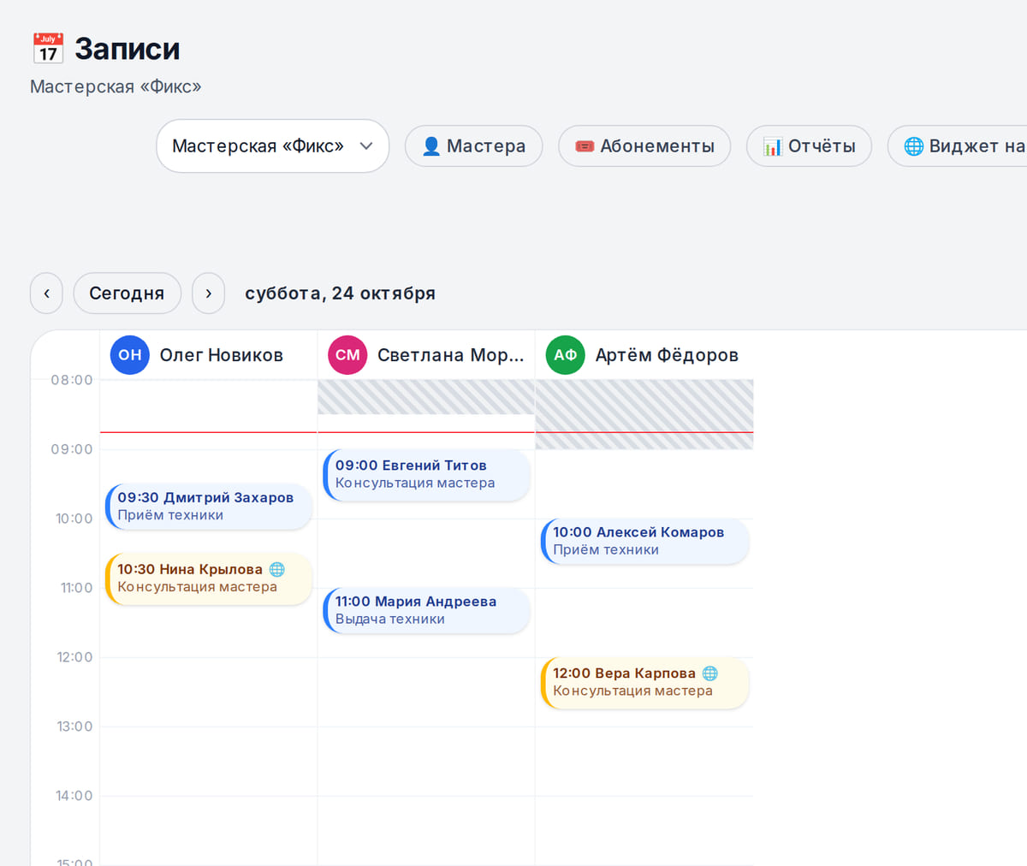Image resolution: width=1027 pixels, height=866 pixels.
Task: Click the суббота, 24 октября date label
Action: click(x=340, y=294)
